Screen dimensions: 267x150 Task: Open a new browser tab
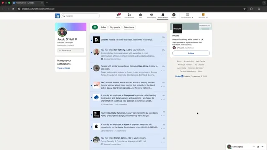(47, 3)
